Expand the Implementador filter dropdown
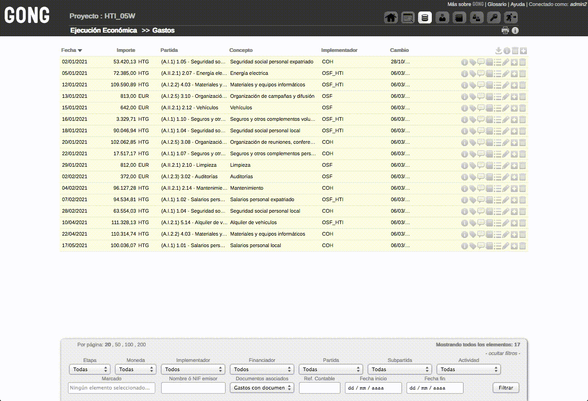The image size is (588, 401). [x=193, y=369]
